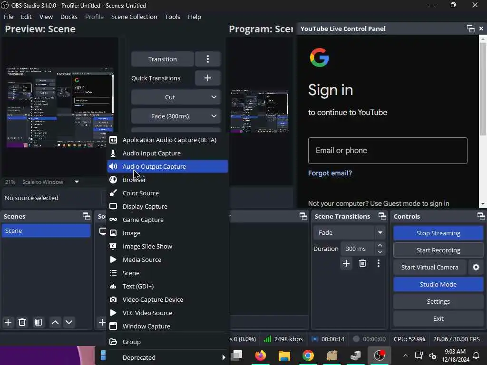Open scene transition properties three-dot menu
The height and width of the screenshot is (365, 487).
[378, 263]
